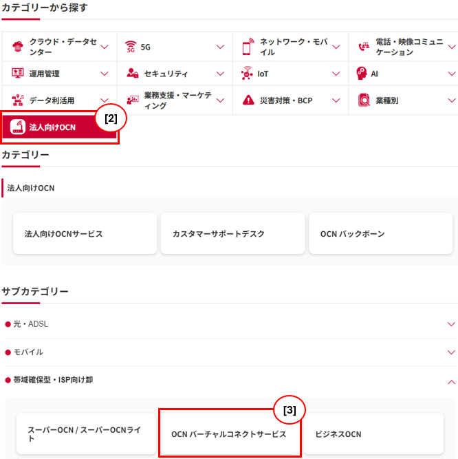
Task: Open the ビジネスOCN card
Action: [x=373, y=434]
